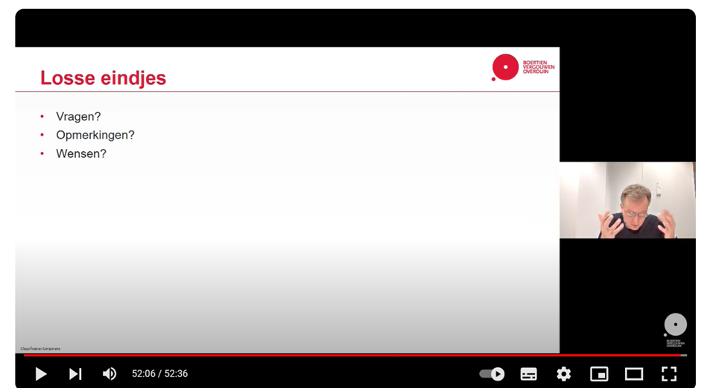Skip to the next video
Viewport: 704px width, 388px height.
(75, 374)
